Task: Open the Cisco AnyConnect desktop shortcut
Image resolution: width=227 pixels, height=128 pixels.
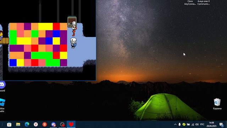Action: click(x=190, y=2)
